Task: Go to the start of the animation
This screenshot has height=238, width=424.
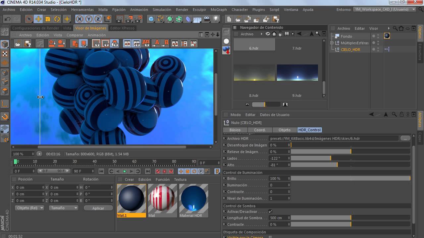Action: tap(101, 171)
